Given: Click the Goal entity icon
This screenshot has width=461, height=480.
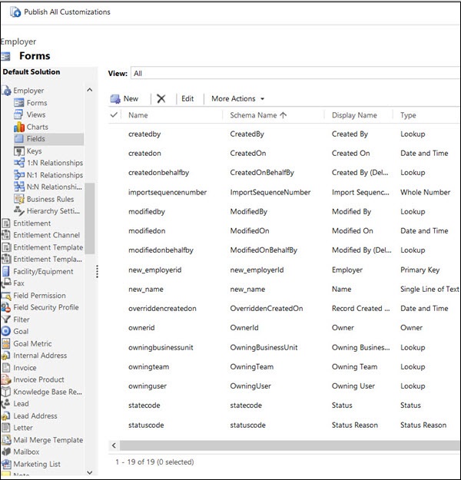Looking at the screenshot, I should pos(6,332).
